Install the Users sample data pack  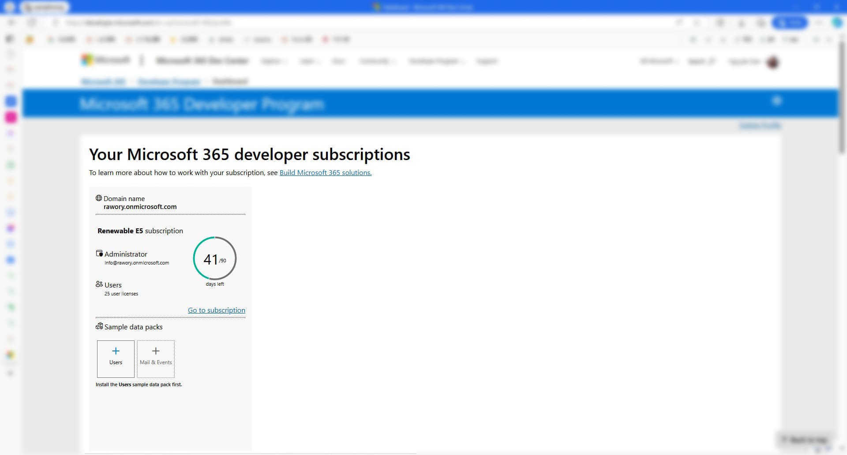click(116, 359)
